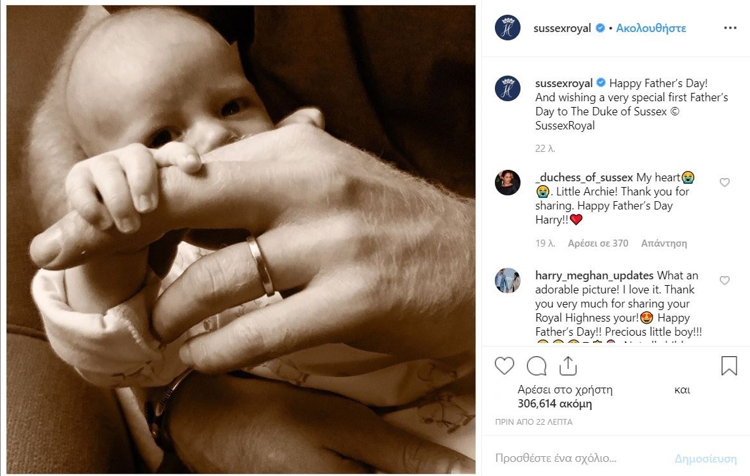Reply to the comment with Απάντηση
The image size is (750, 476).
point(663,243)
